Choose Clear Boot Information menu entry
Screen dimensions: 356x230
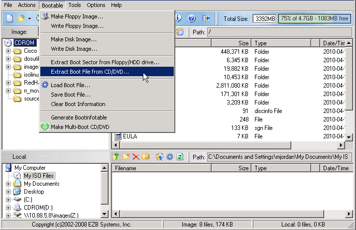(107, 104)
